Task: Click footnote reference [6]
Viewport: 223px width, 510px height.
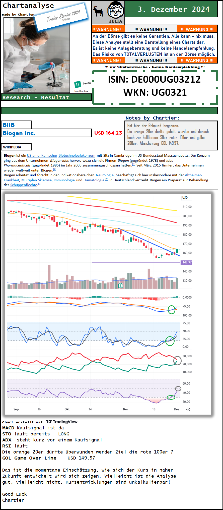Action: (x=55, y=169)
